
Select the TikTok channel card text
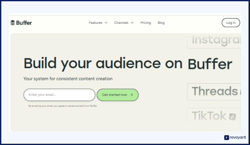pos(209,116)
